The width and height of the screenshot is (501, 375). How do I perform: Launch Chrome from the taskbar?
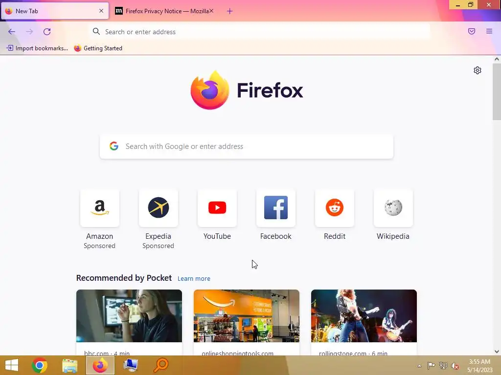point(40,365)
